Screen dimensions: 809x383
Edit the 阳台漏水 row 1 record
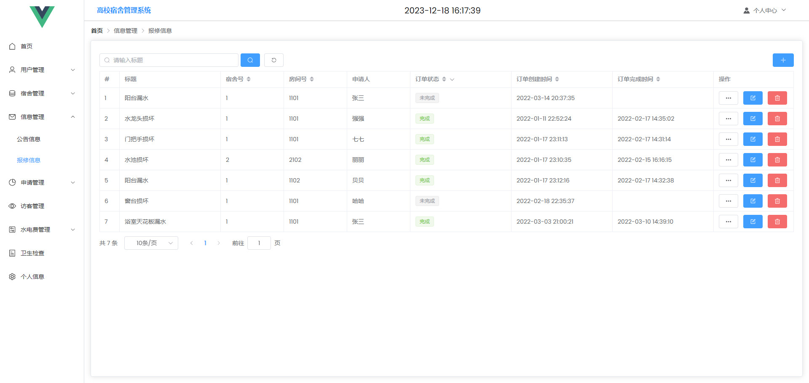coord(753,98)
